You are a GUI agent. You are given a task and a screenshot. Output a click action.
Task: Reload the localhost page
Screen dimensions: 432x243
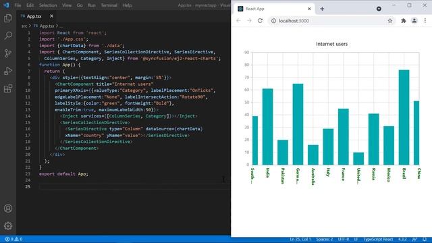260,21
